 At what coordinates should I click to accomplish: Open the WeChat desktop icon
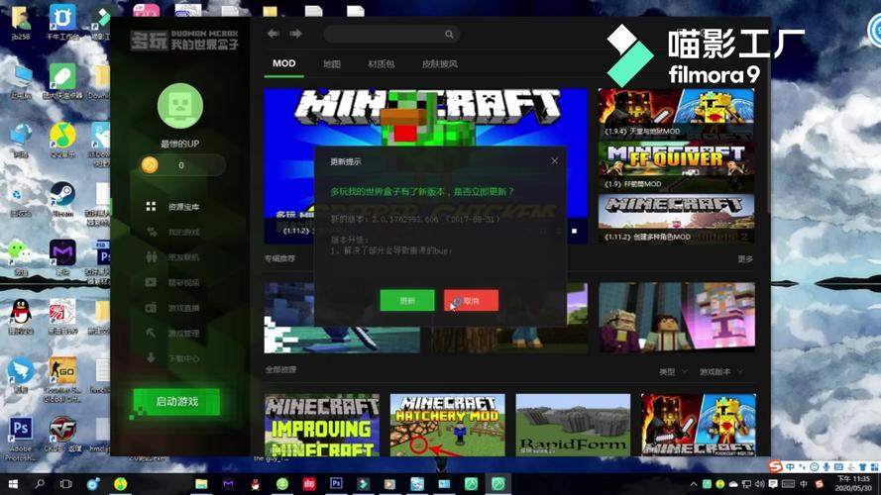coord(20,257)
